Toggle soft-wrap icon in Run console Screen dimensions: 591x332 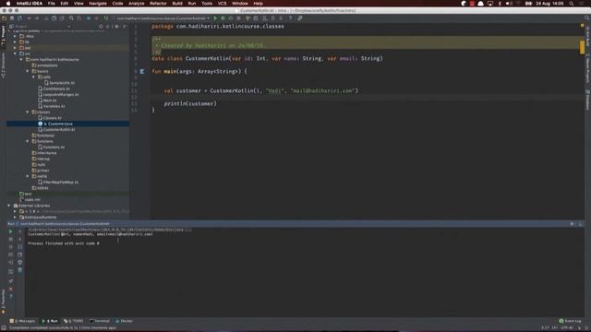[x=20, y=247]
